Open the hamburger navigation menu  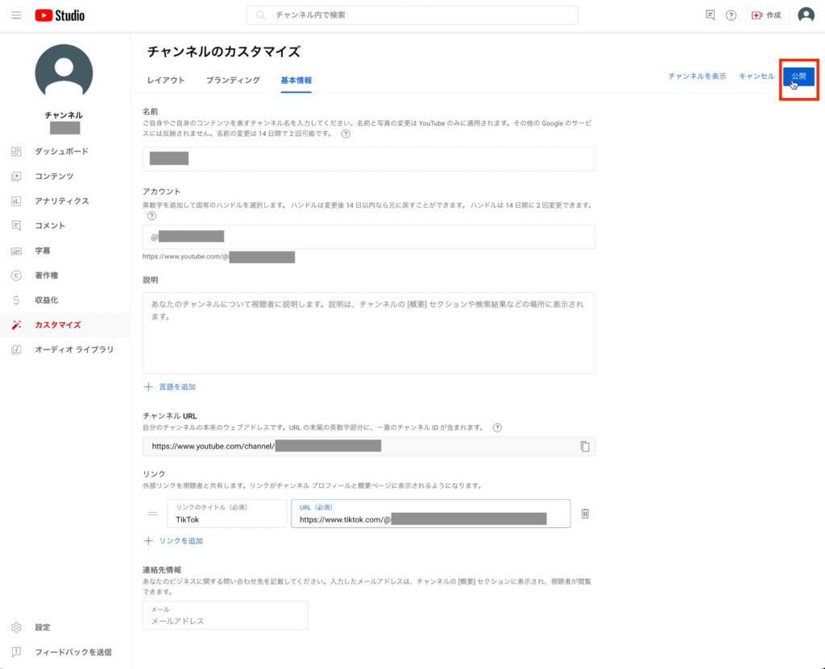16,15
